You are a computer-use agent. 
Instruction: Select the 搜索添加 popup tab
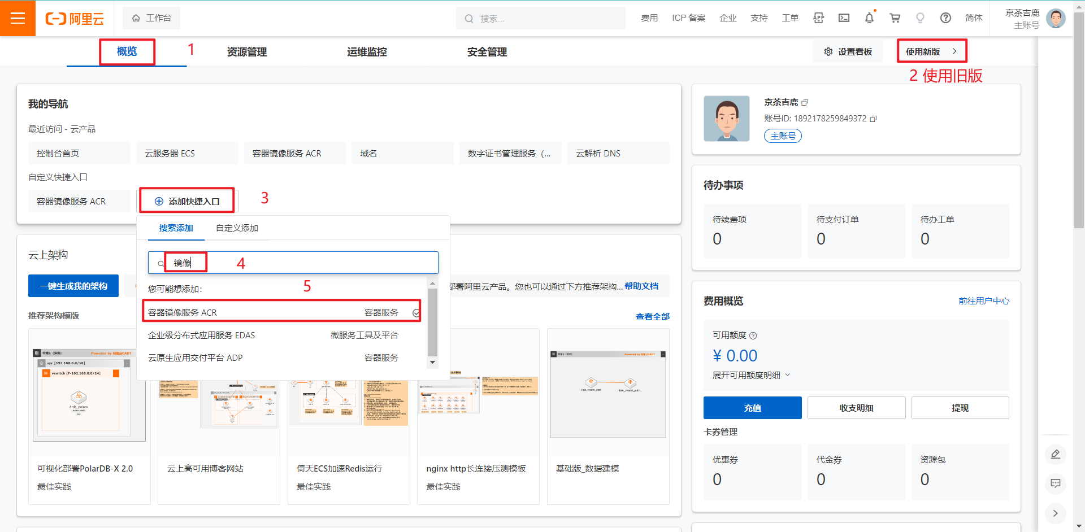tap(176, 228)
